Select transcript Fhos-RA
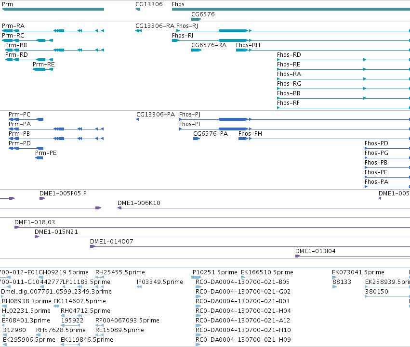 344,79
